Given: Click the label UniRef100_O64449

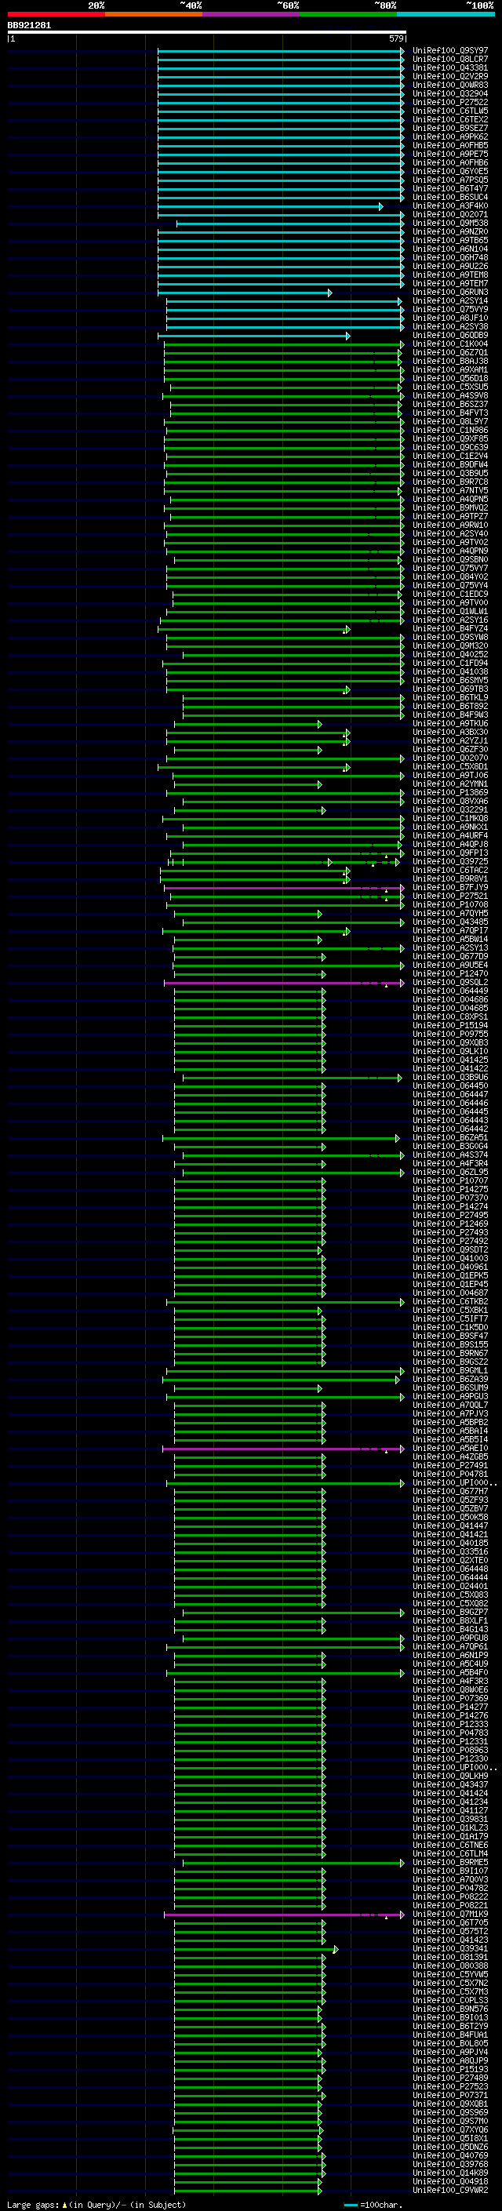Looking at the screenshot, I should click(449, 991).
